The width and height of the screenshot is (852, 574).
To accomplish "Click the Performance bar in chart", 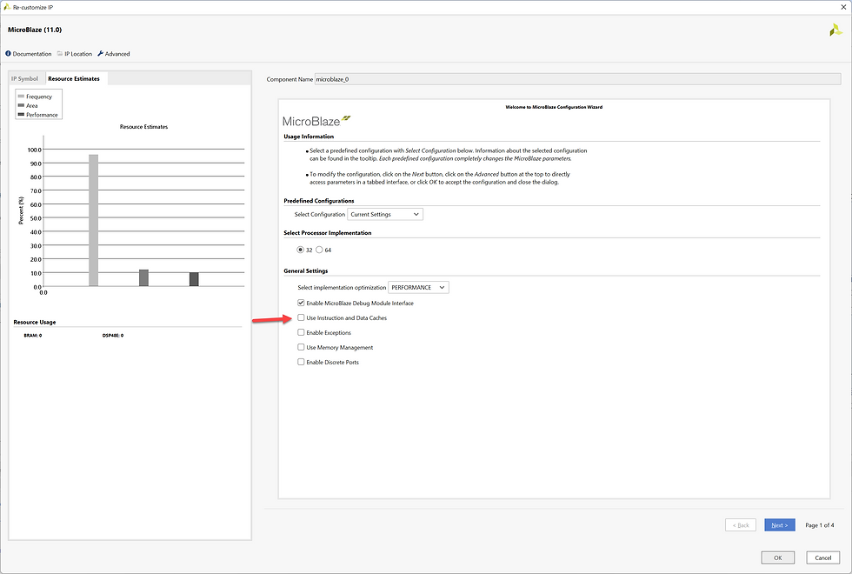I will (194, 279).
